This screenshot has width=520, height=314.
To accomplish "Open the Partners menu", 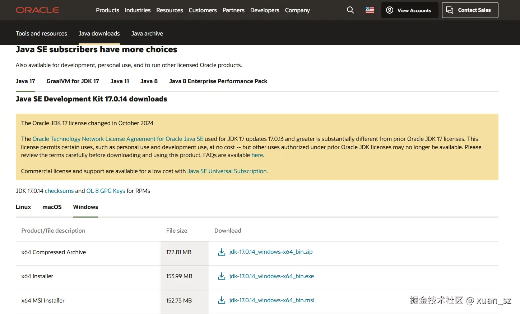I will click(x=233, y=10).
